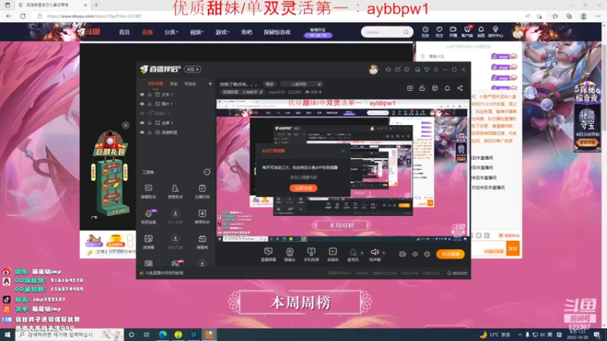Open 消息 messages bell on Douyu site

[481, 32]
